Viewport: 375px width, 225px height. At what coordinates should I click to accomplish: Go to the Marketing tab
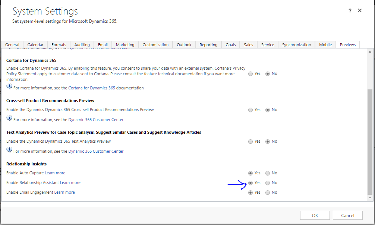coord(125,45)
